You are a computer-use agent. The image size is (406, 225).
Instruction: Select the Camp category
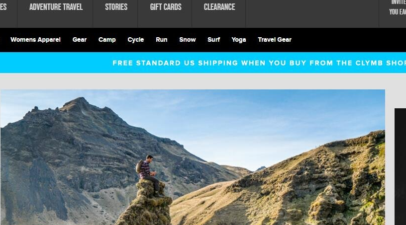107,40
